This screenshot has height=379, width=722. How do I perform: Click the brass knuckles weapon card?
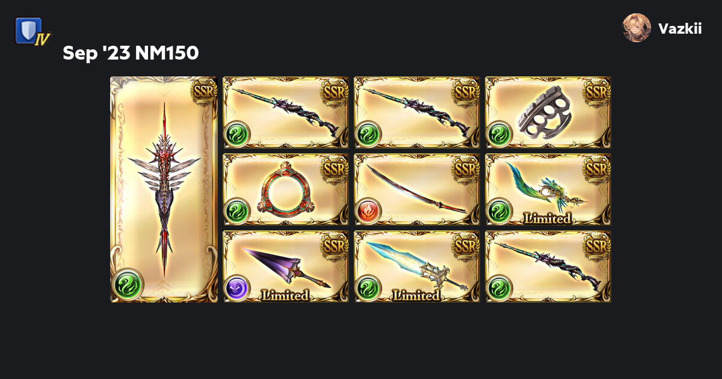click(548, 112)
